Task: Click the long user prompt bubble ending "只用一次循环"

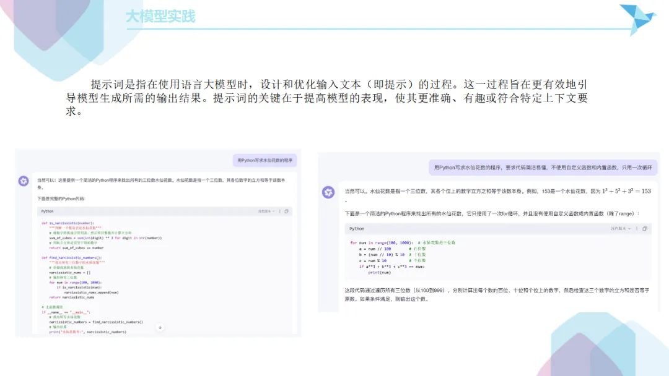Action: pyautogui.click(x=543, y=168)
